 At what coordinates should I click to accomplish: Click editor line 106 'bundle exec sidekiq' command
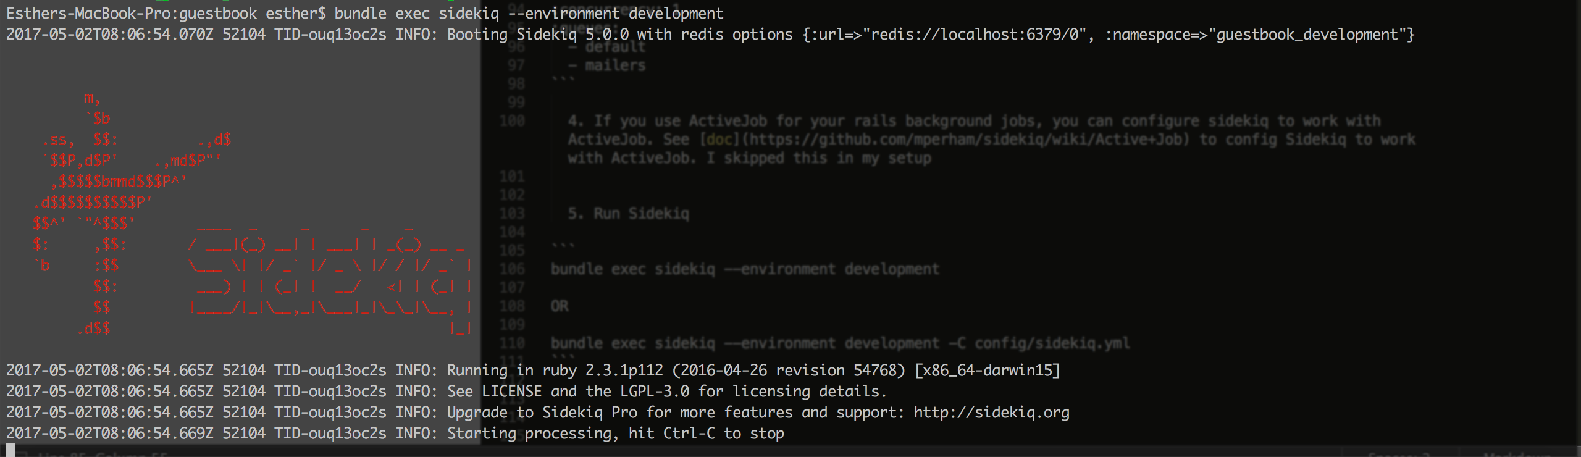[x=745, y=269]
